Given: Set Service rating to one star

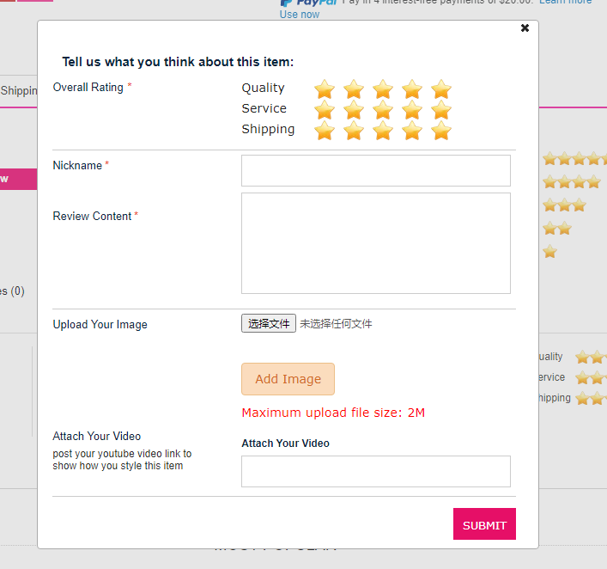Looking at the screenshot, I should tap(325, 110).
